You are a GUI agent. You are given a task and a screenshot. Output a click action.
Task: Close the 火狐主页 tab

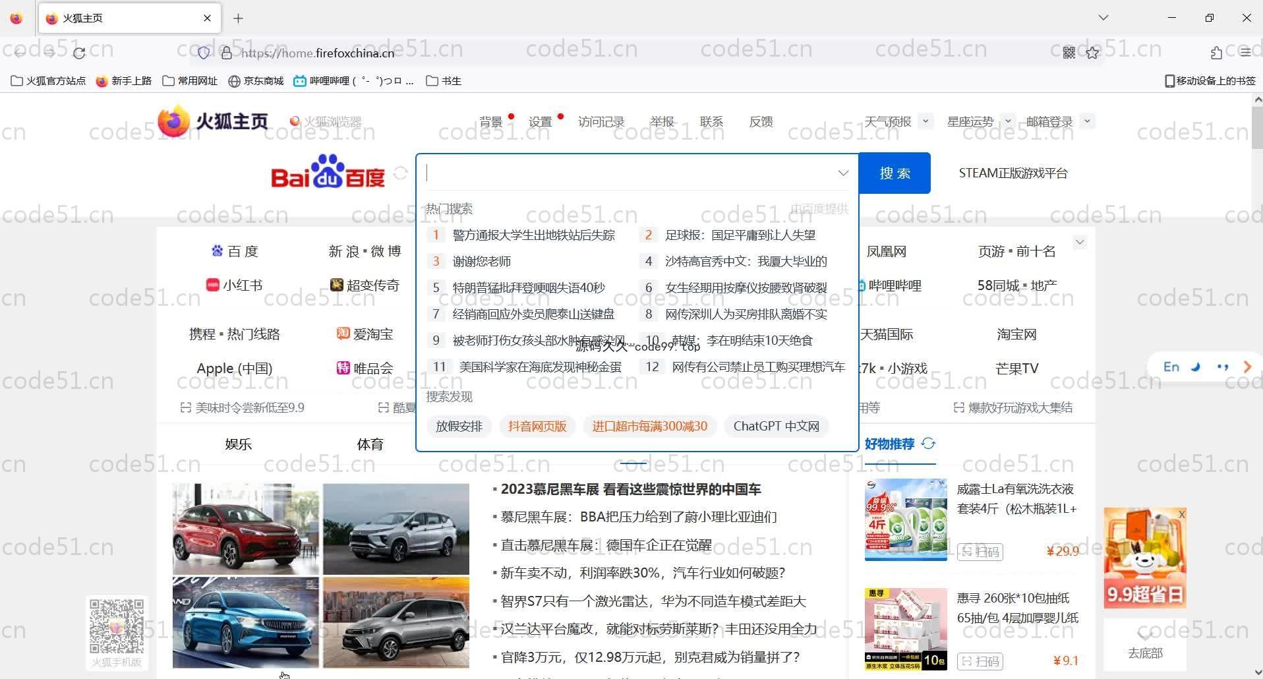point(207,18)
